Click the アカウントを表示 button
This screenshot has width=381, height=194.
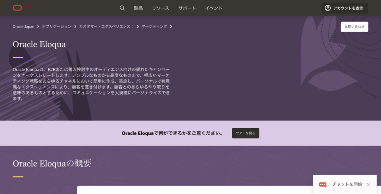click(x=345, y=8)
